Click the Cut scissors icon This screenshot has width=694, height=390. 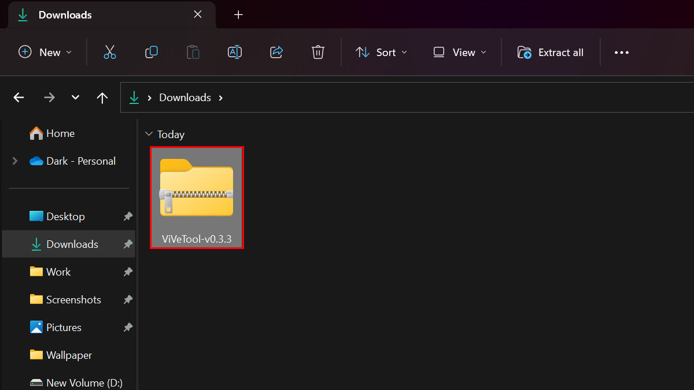110,53
